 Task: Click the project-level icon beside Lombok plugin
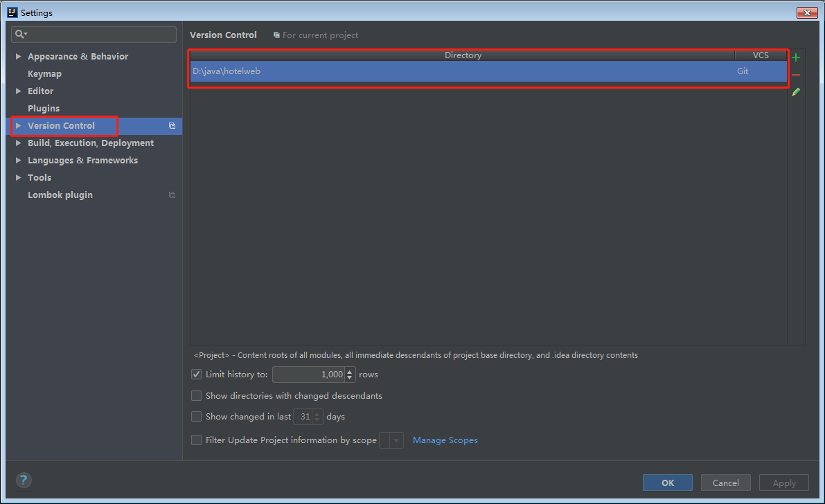172,195
